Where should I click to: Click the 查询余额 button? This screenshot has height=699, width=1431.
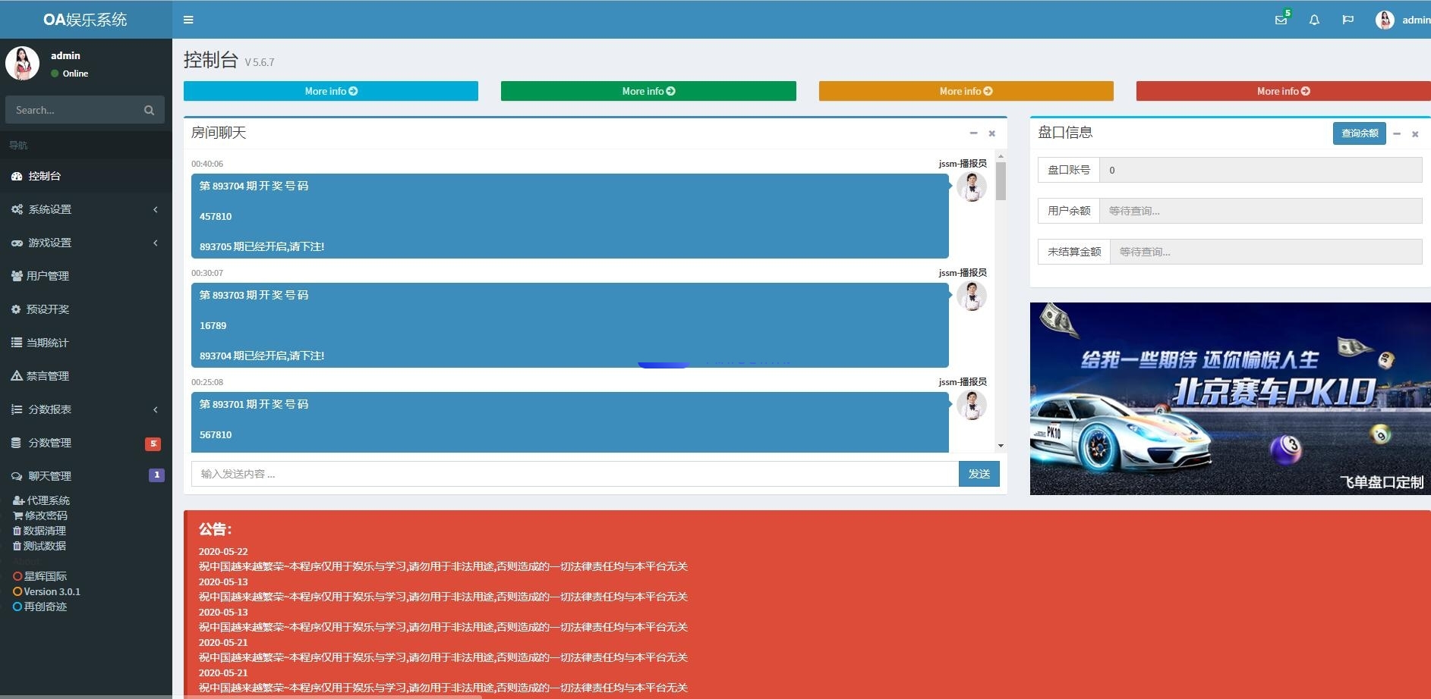tap(1359, 133)
